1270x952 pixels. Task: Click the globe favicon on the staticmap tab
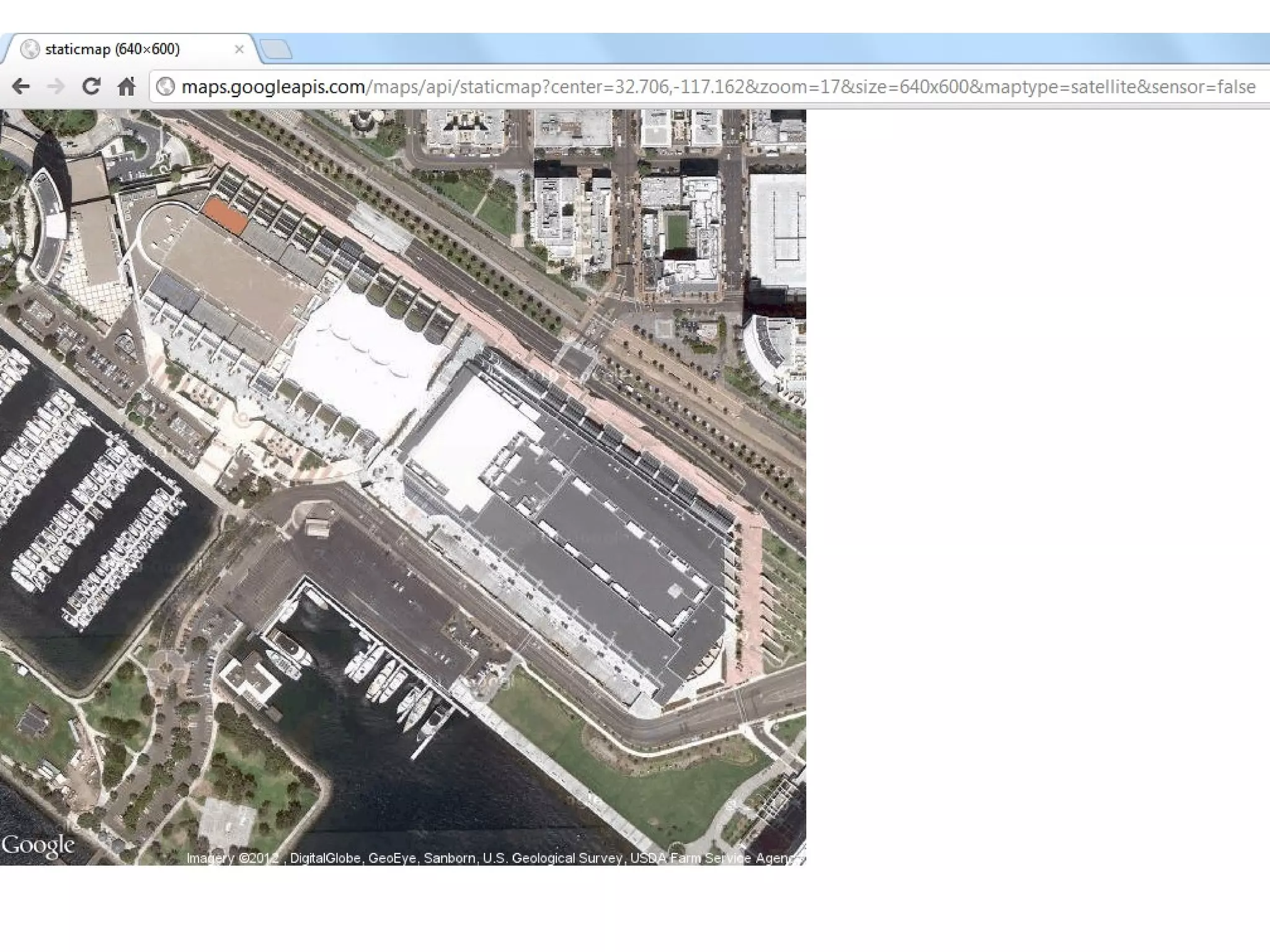coord(30,49)
